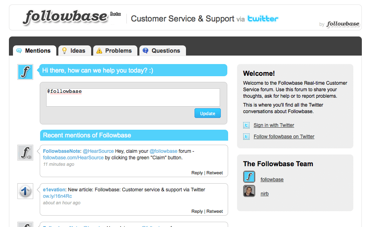Image resolution: width=374 pixels, height=227 pixels.
Task: Click the Twitter icon beside 'Sign in with Twitter'
Action: click(246, 125)
